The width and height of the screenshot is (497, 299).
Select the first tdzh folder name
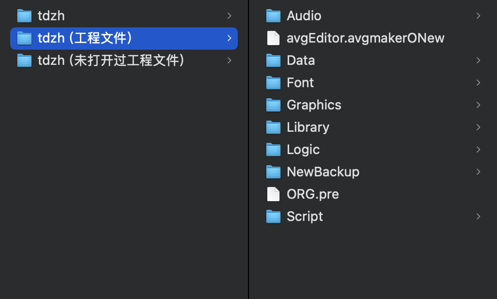coord(51,16)
